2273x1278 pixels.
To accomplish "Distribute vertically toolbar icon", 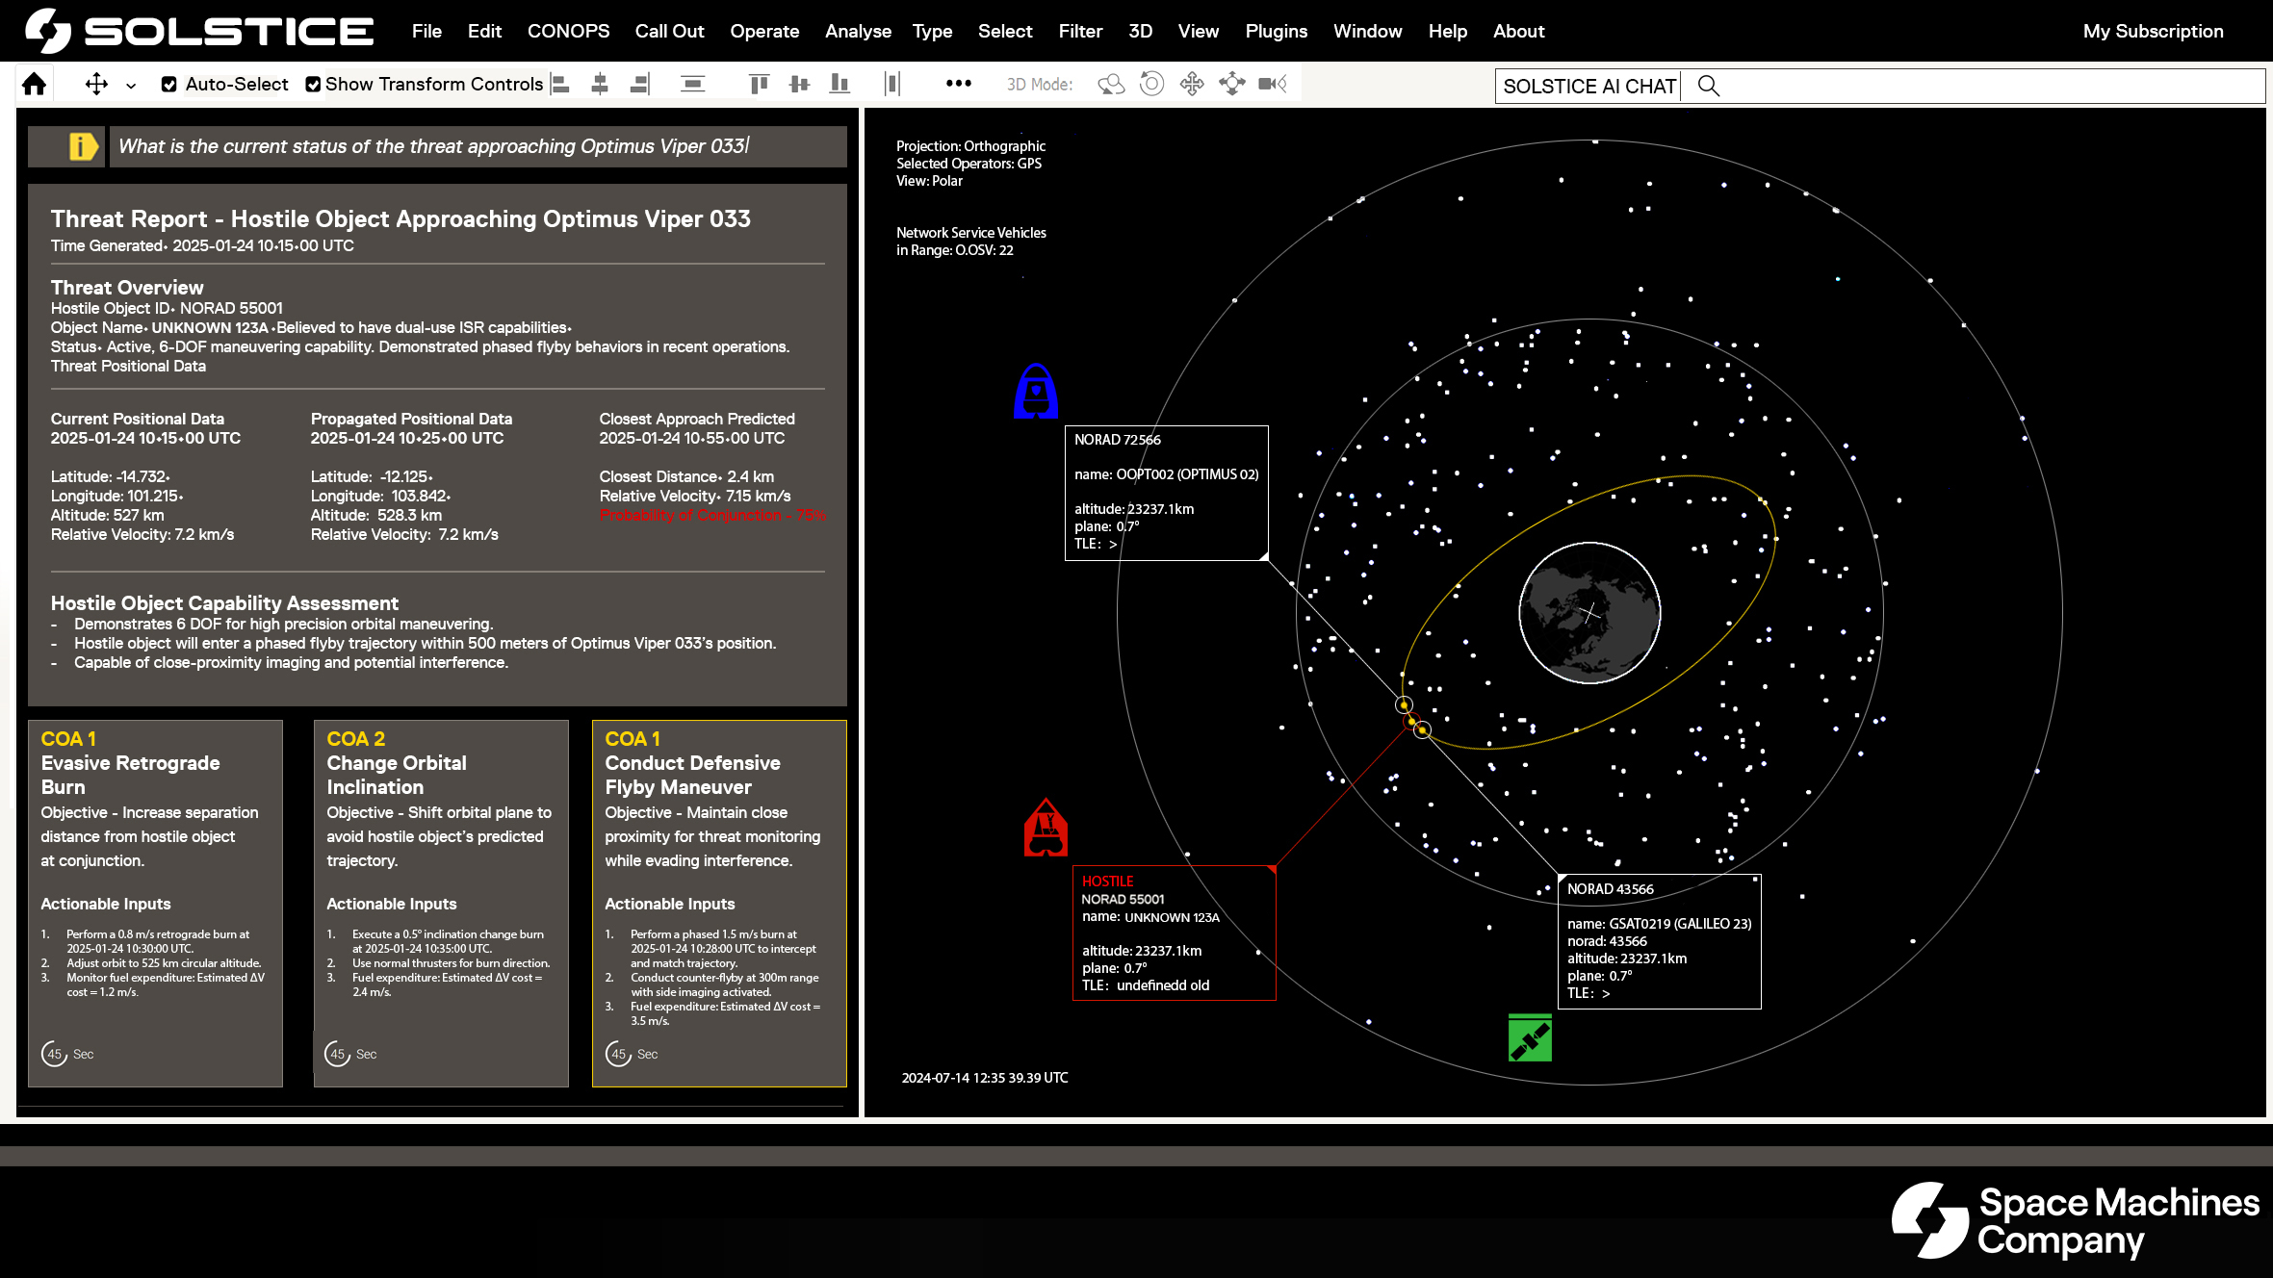I will [x=692, y=85].
